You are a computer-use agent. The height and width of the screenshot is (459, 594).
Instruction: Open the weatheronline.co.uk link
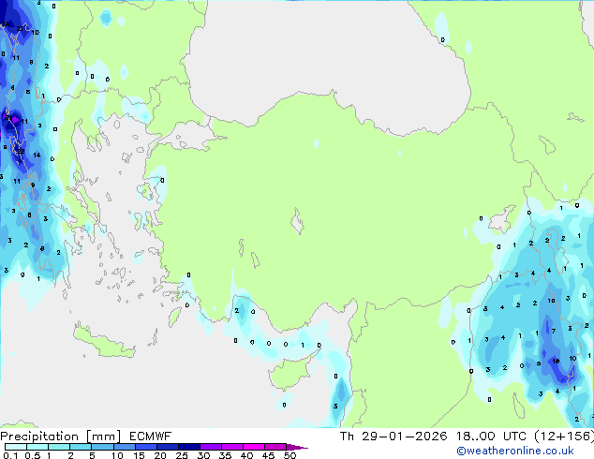point(515,451)
